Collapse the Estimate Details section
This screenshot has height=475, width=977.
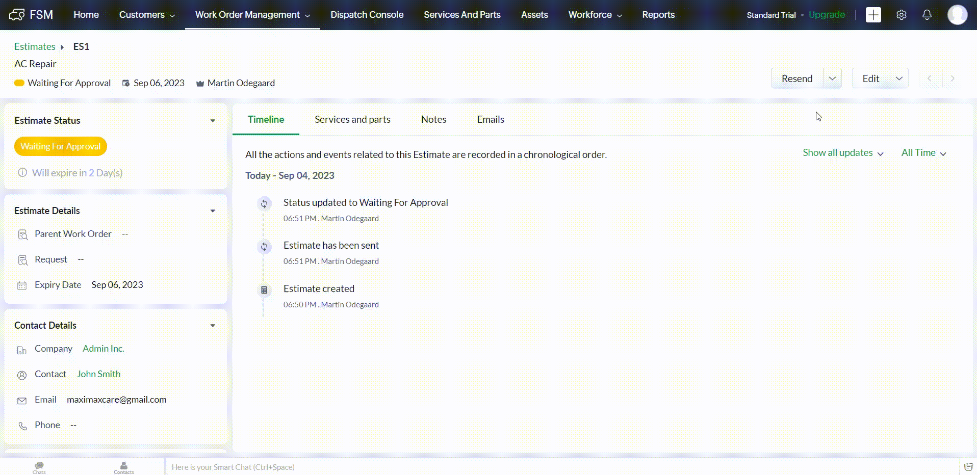click(x=213, y=211)
